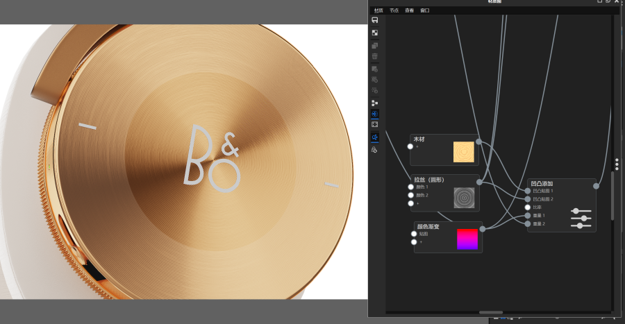Screen dimensions: 625x324
Task: Click the duplicate nodes icon
Action: click(375, 45)
